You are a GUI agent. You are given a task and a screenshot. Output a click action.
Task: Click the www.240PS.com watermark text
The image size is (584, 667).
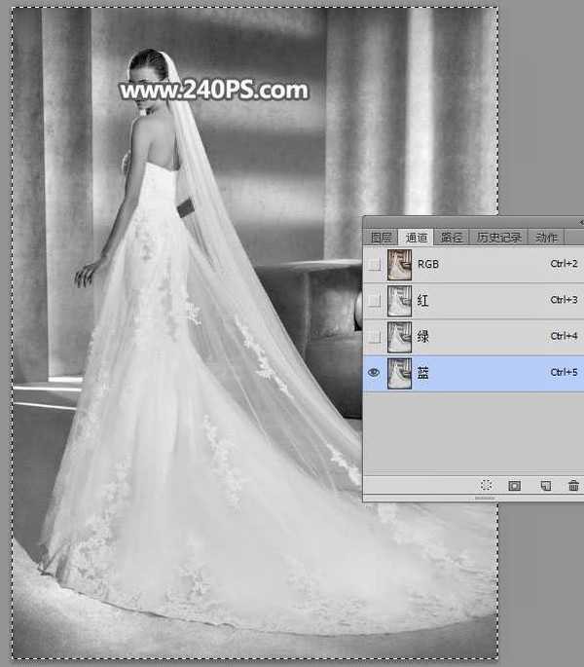(213, 92)
